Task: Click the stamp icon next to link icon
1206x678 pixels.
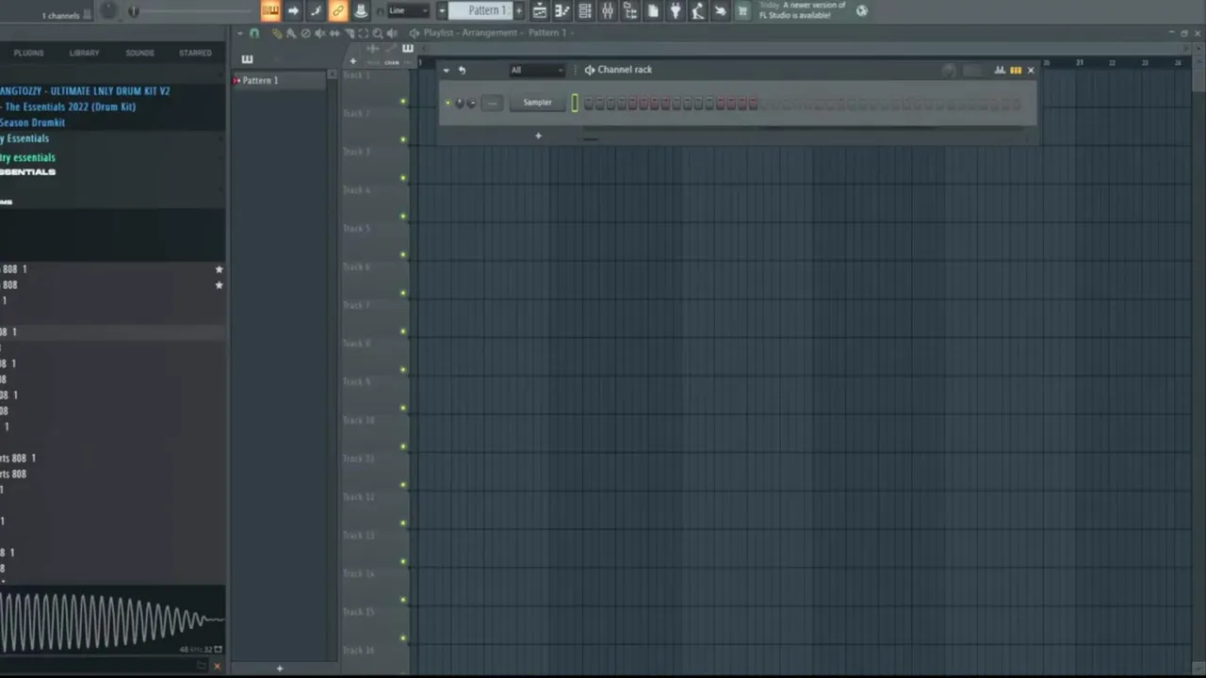Action: pyautogui.click(x=361, y=10)
